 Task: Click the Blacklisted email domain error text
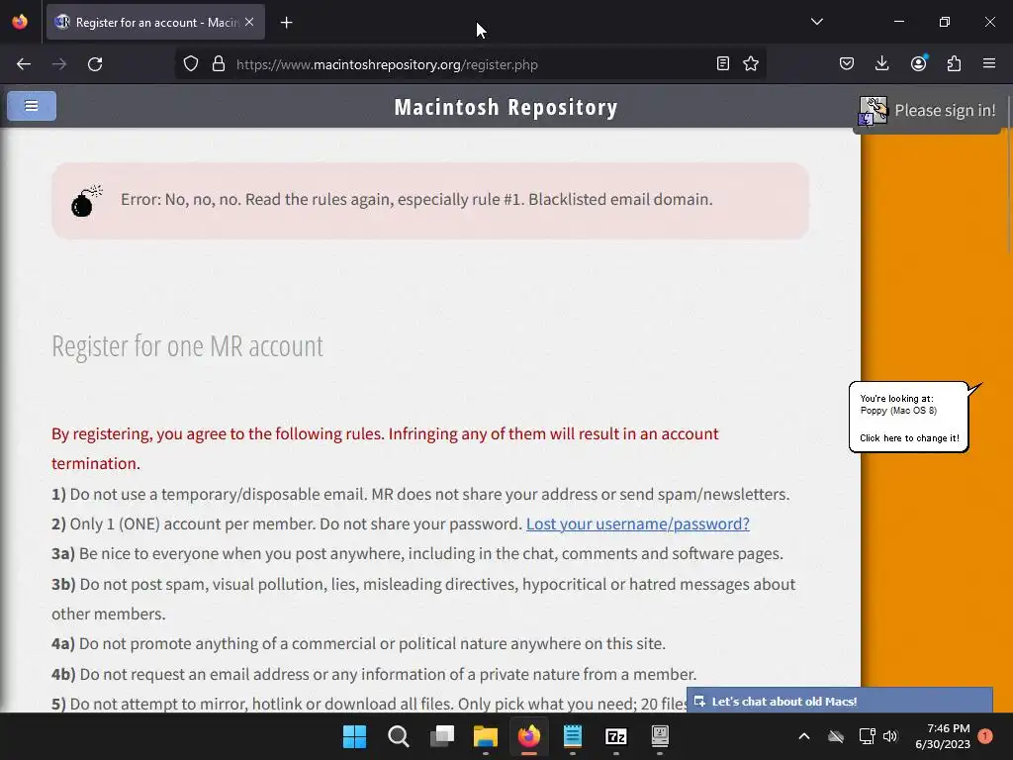pyautogui.click(x=416, y=199)
